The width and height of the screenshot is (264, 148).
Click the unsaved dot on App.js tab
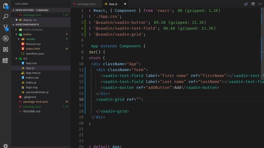click(125, 4)
